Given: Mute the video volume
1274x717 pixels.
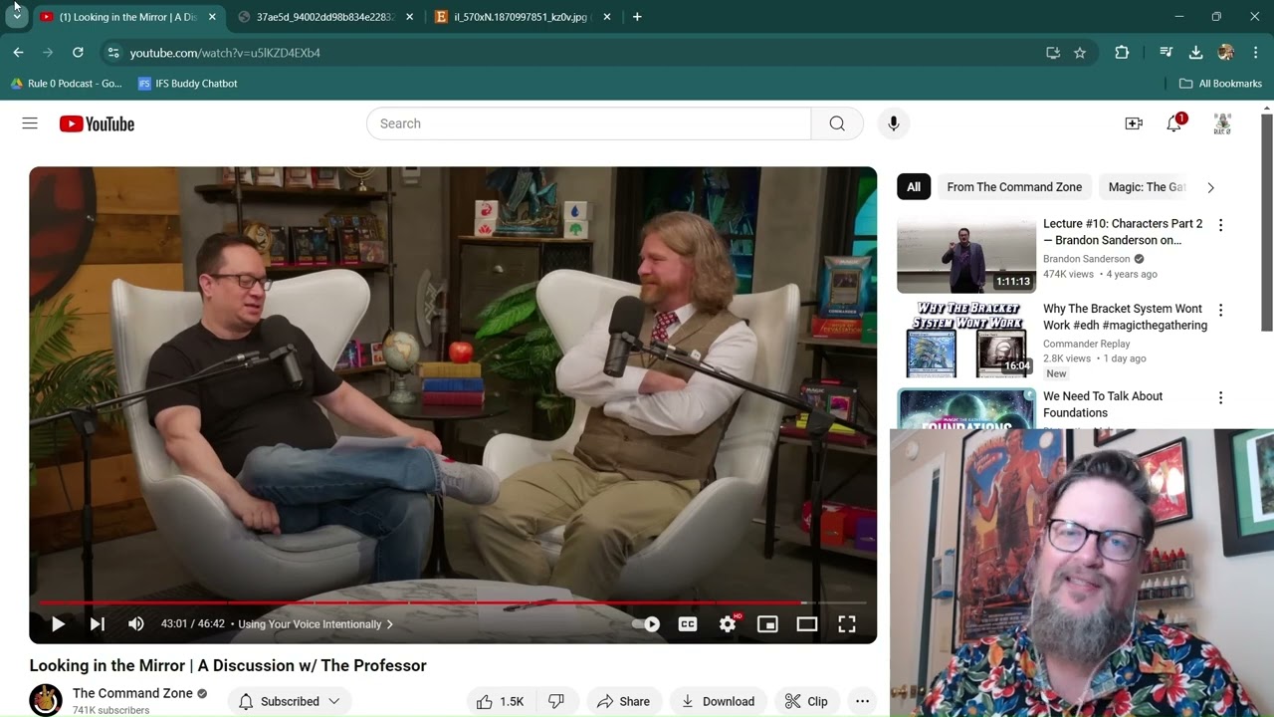Looking at the screenshot, I should click(x=136, y=624).
